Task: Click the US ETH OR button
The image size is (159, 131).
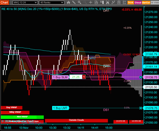Action: 121,122
